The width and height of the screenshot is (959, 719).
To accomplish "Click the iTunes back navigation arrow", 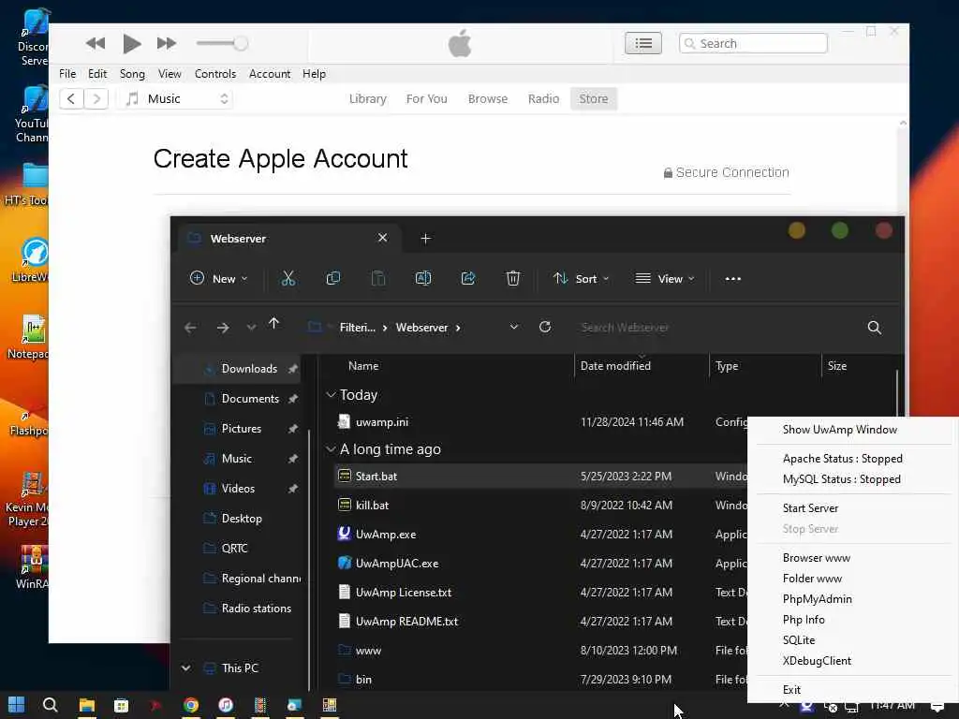I will pyautogui.click(x=71, y=98).
